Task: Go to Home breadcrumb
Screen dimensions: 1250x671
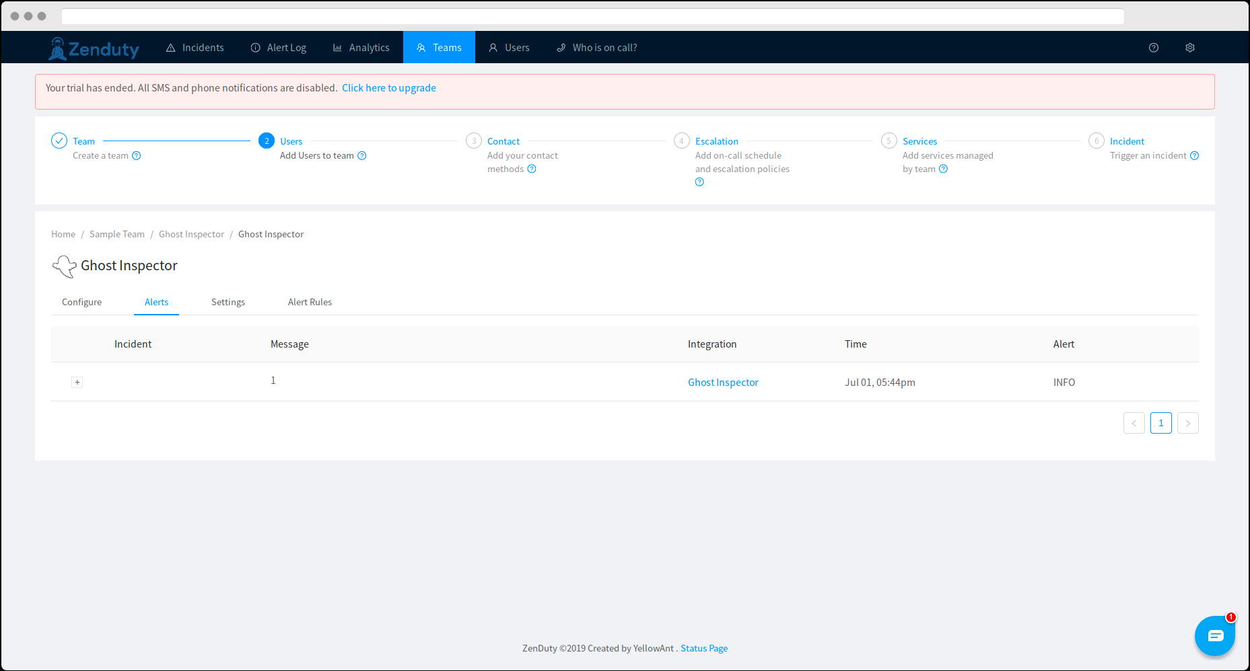Action: (x=63, y=235)
